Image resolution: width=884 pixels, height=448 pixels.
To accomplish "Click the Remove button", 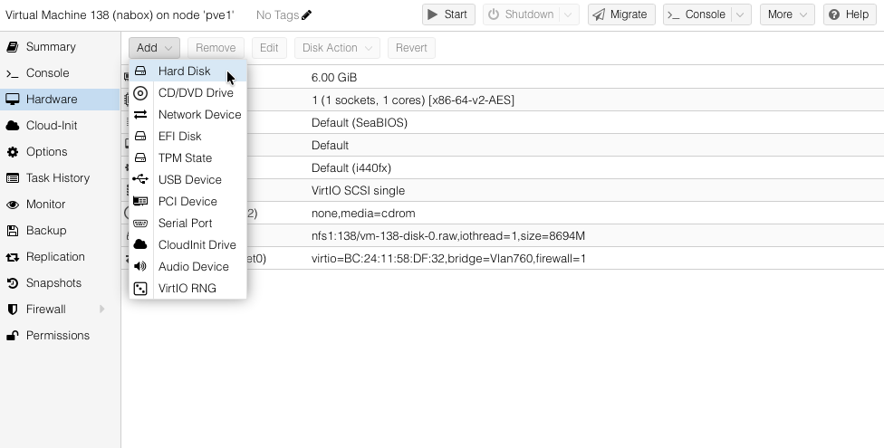I will pyautogui.click(x=216, y=48).
